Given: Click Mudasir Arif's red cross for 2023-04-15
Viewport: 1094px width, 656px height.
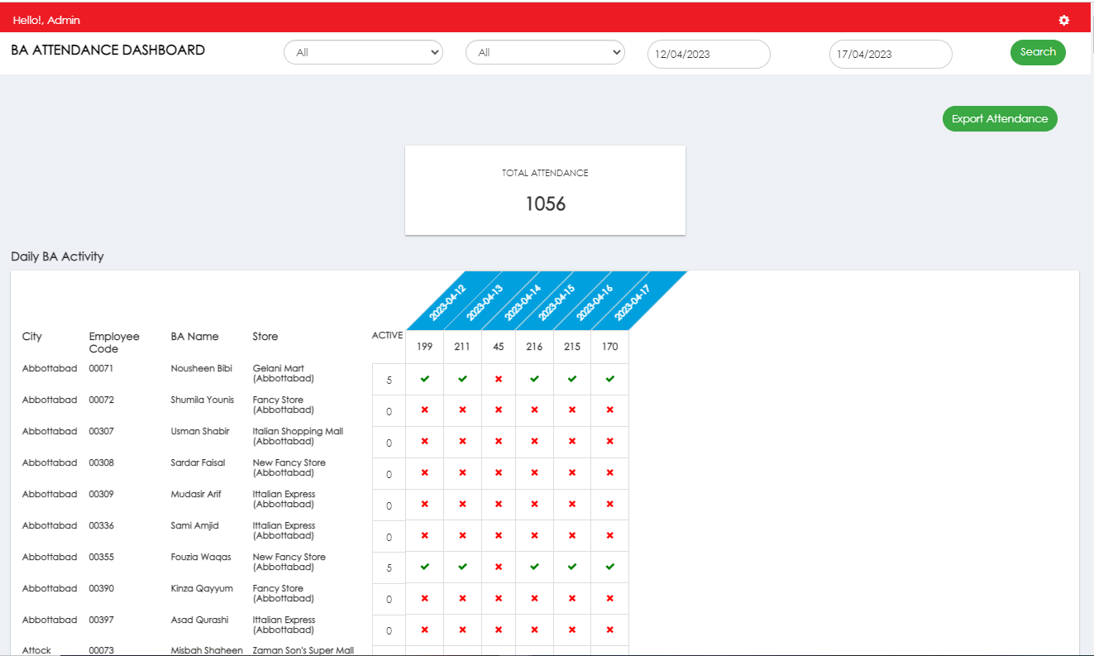Looking at the screenshot, I should (x=534, y=505).
